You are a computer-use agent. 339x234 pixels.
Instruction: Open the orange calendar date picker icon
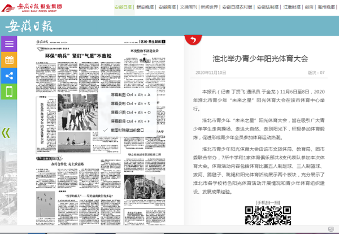click(x=9, y=60)
